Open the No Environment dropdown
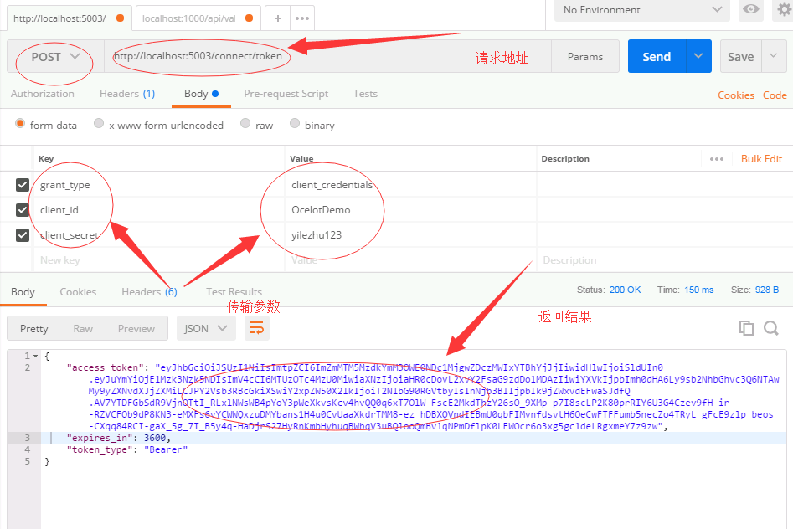Image resolution: width=793 pixels, height=529 pixels. [x=642, y=10]
